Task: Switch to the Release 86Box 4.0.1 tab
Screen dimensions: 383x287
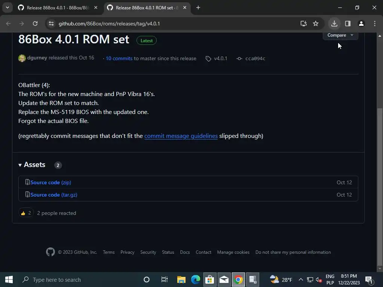Action: click(x=58, y=8)
